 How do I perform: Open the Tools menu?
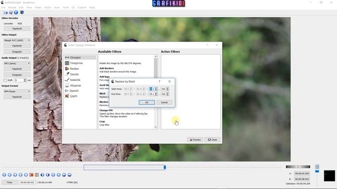pos(66,7)
